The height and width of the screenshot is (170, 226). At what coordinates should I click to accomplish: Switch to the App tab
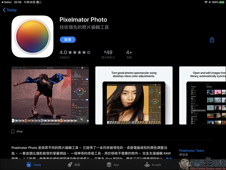(x=112, y=165)
